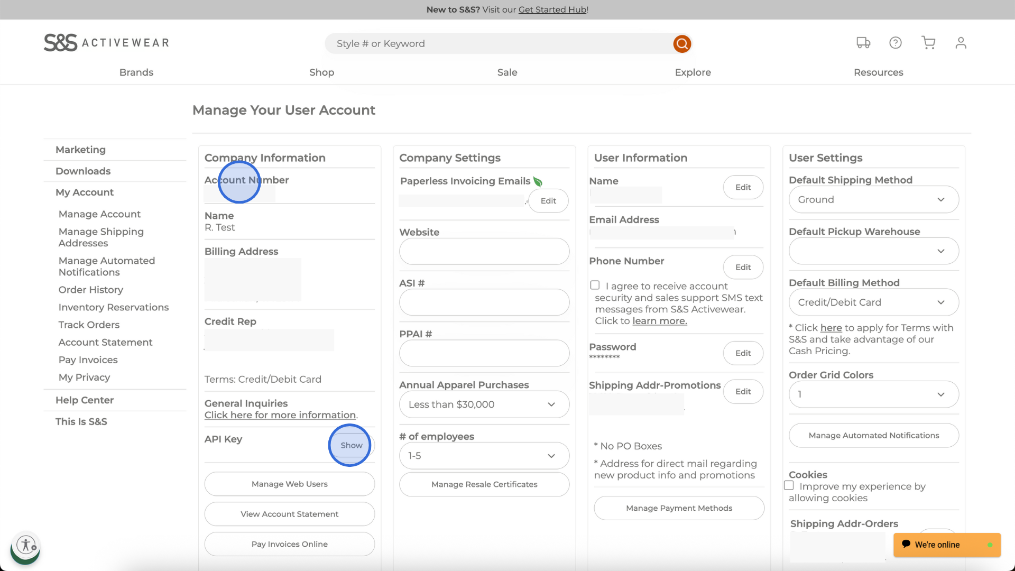Select My Account in the sidebar

pyautogui.click(x=85, y=192)
